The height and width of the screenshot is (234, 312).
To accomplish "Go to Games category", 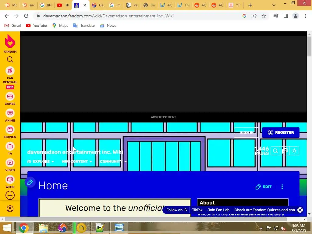I will coord(10,99).
